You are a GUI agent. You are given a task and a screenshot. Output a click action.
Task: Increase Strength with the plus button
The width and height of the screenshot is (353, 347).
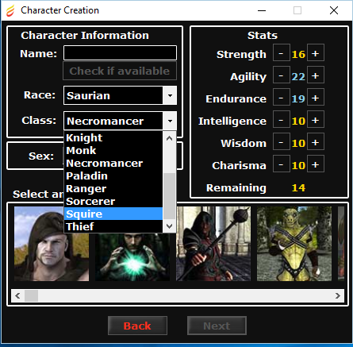pos(316,53)
